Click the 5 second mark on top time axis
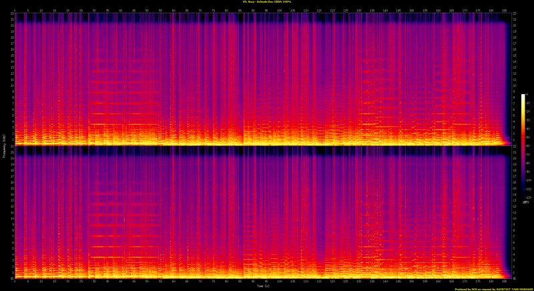The image size is (534, 291). tap(28, 11)
